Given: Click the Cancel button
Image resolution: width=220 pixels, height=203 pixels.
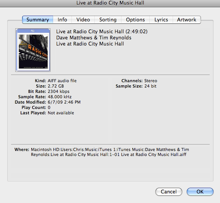Looking at the screenshot, I should tap(169, 192).
